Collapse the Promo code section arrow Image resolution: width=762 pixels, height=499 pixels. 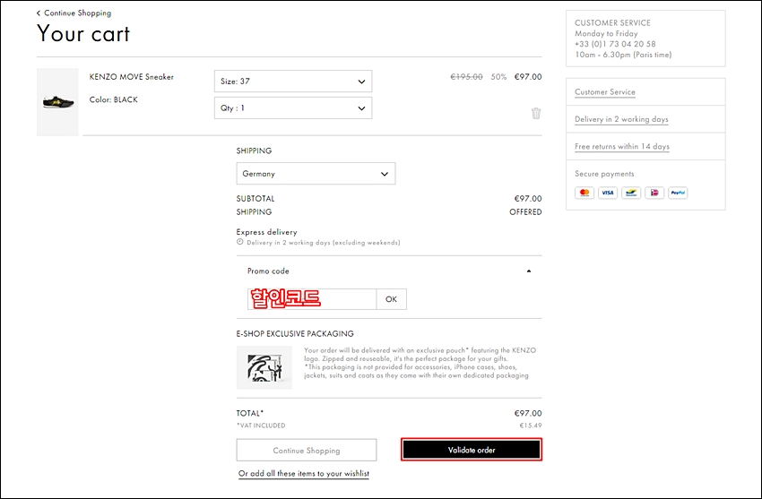click(529, 271)
